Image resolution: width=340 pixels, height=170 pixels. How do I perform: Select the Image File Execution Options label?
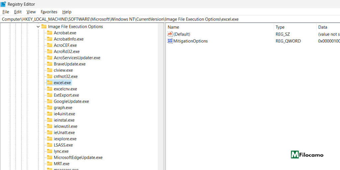[x=75, y=27]
